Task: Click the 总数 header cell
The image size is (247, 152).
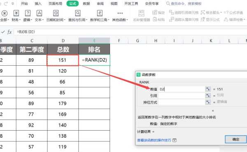Action: (63, 49)
